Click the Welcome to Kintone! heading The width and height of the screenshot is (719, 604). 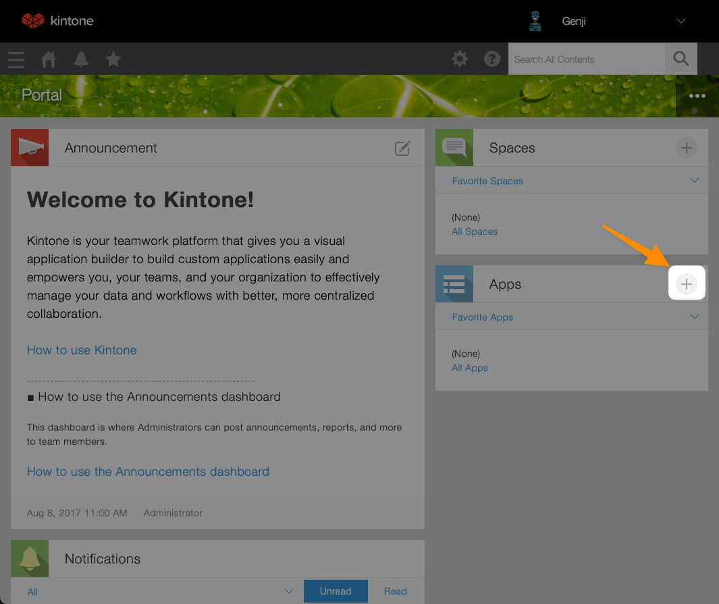point(140,200)
